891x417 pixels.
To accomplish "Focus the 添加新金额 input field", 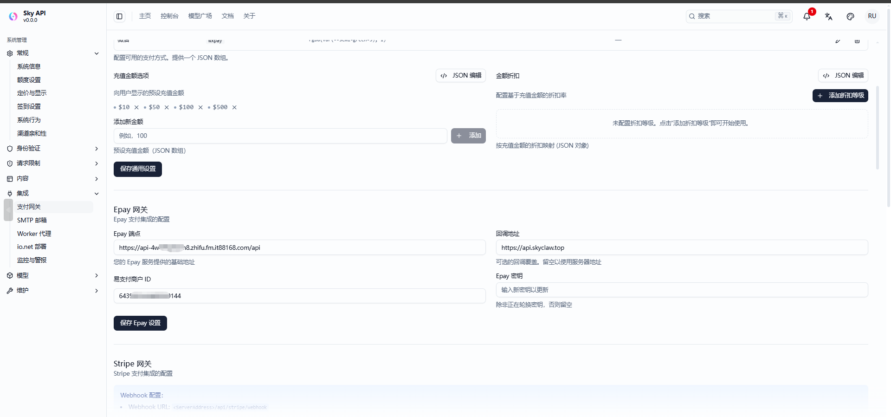I will coord(280,136).
